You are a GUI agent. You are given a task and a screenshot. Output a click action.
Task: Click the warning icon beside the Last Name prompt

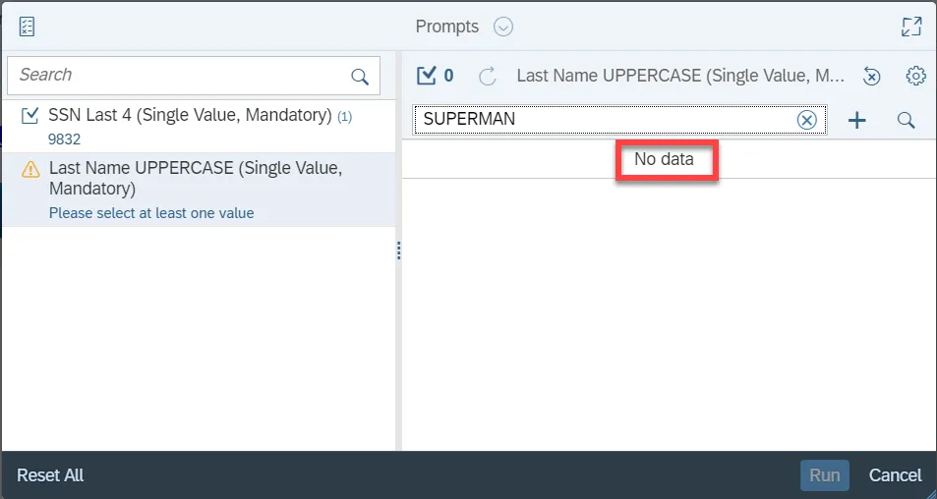point(30,169)
